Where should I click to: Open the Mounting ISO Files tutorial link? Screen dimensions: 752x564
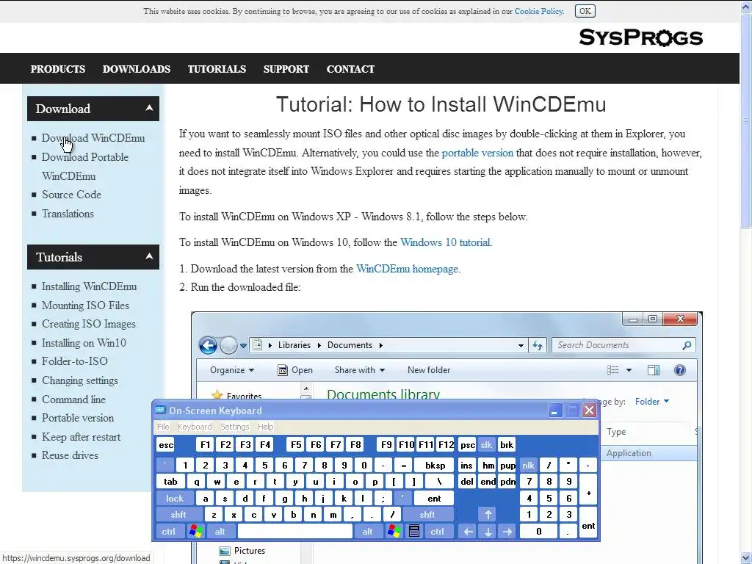click(85, 305)
